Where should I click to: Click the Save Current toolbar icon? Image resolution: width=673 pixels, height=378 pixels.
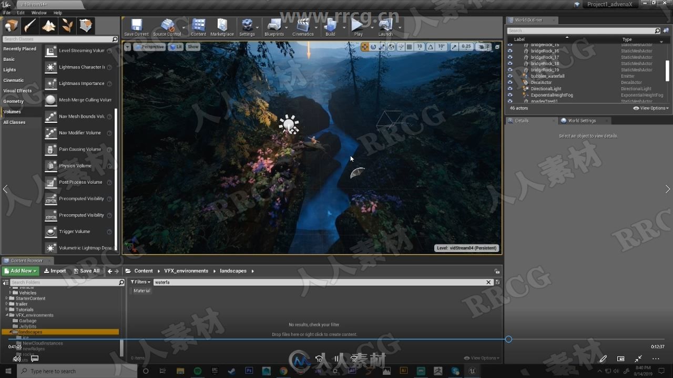pos(136,27)
